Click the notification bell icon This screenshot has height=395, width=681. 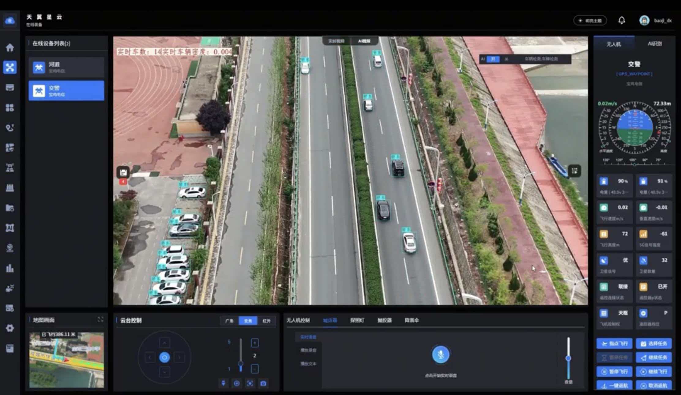click(x=621, y=20)
